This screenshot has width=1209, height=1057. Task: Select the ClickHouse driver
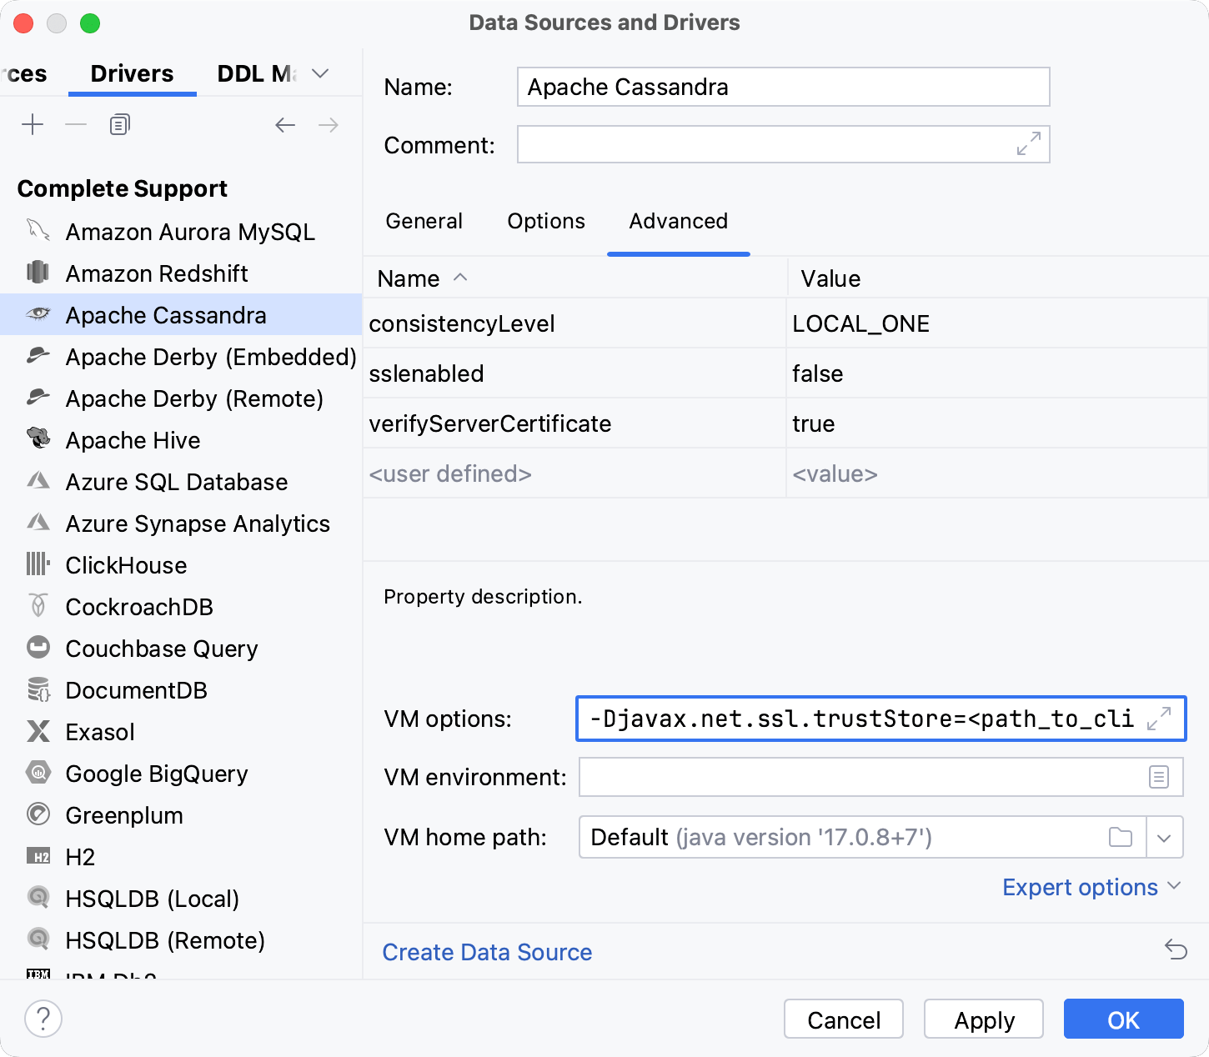126,565
